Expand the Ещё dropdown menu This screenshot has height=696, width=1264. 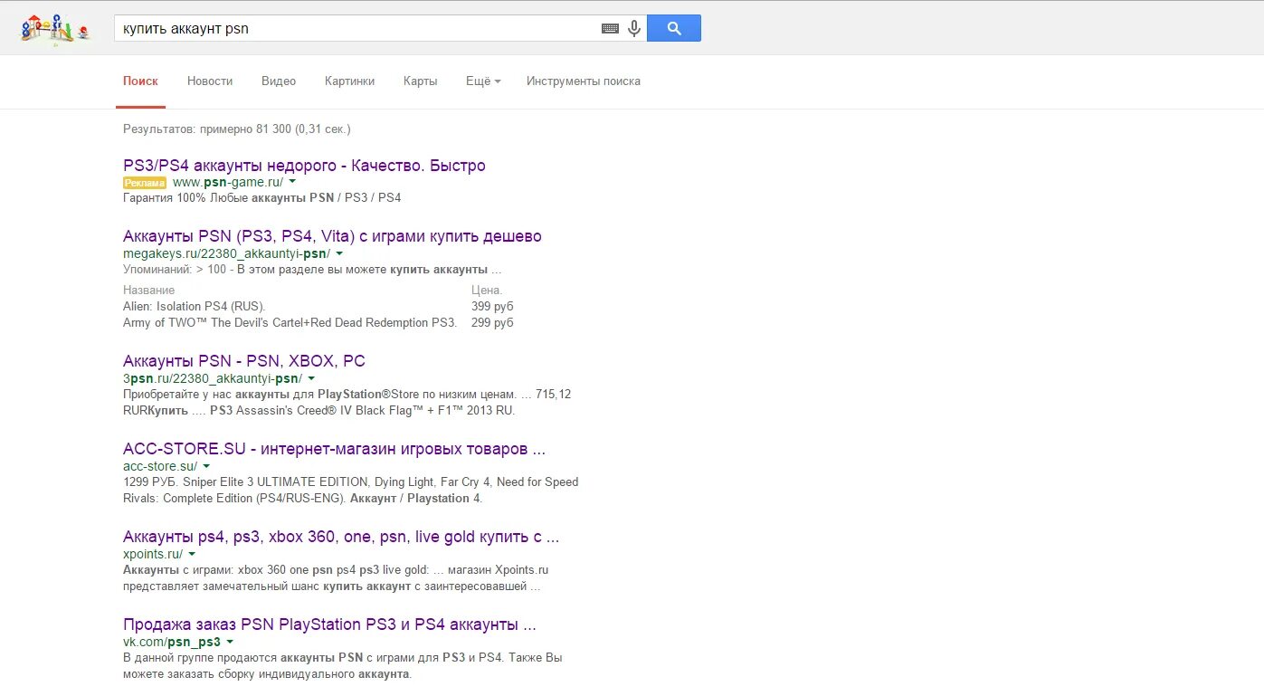point(483,81)
